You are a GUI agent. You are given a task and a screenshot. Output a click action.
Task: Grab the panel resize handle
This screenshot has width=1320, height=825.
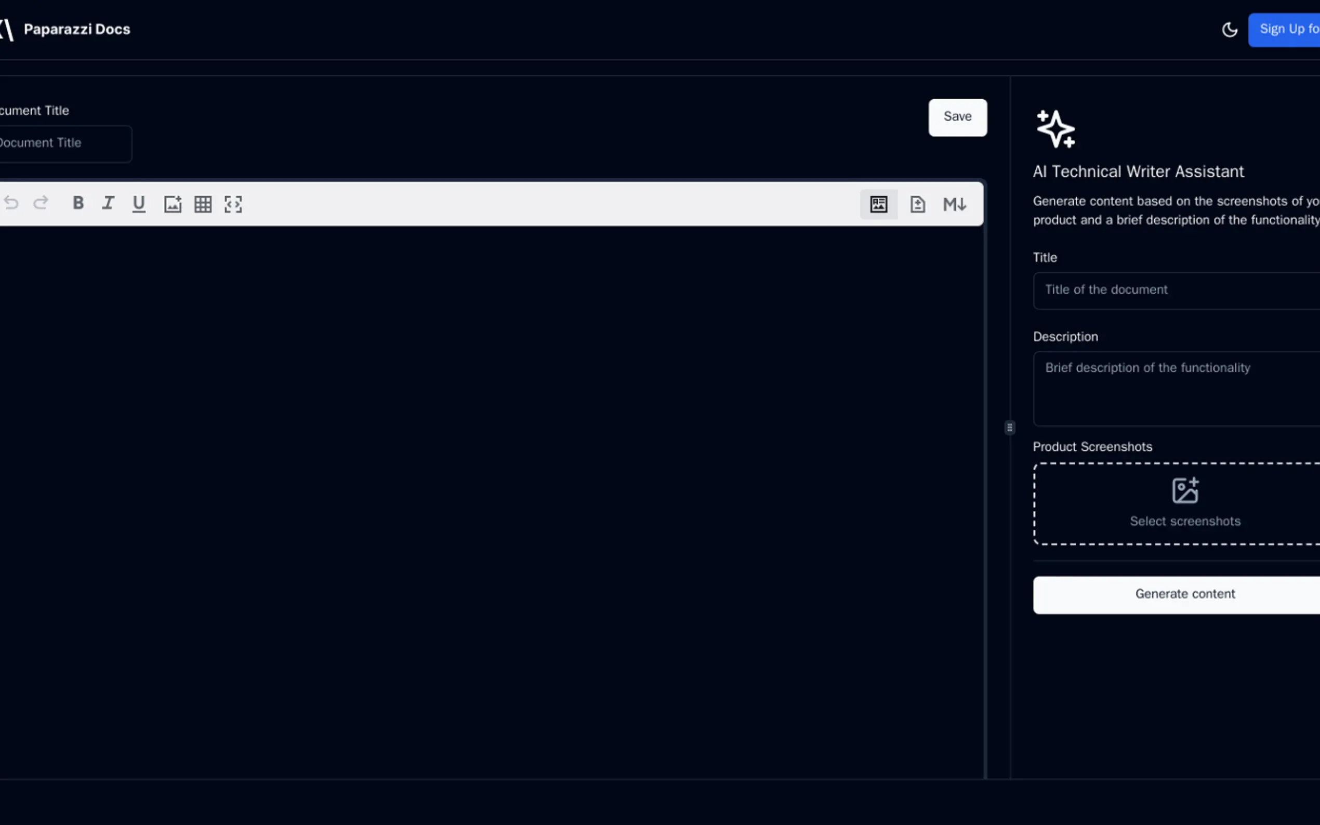coord(1010,427)
